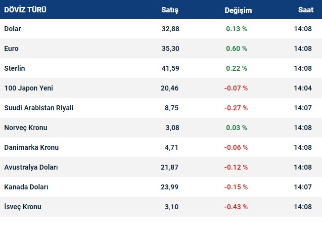This screenshot has height=225, width=322.
Task: Choose the Norveç Kronu row
Action: [x=26, y=128]
